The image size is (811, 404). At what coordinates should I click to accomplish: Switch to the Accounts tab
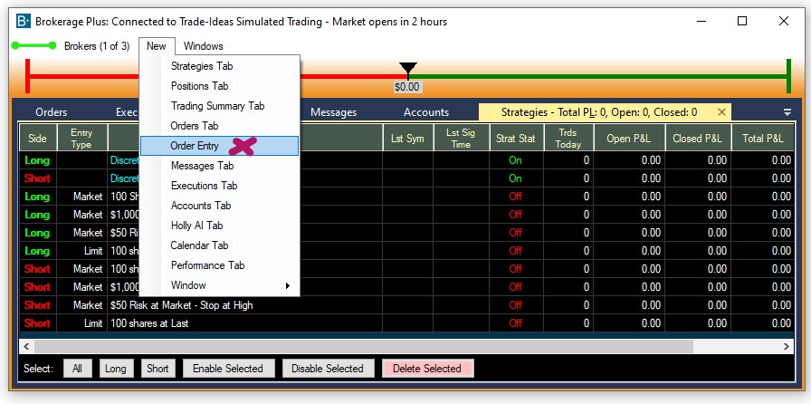426,112
